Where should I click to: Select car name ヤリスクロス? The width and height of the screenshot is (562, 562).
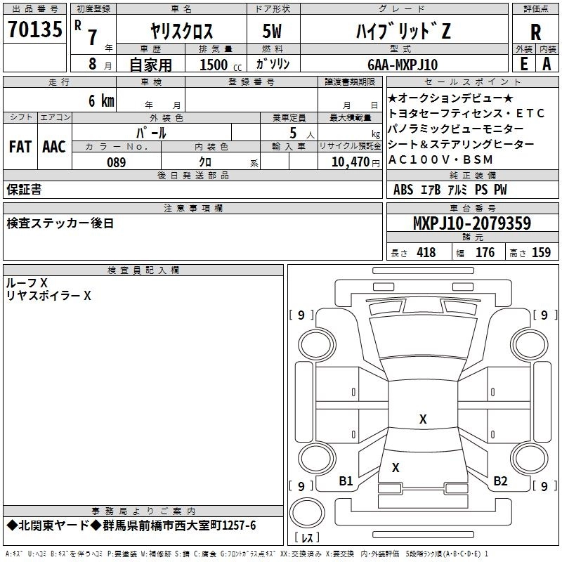pos(181,31)
